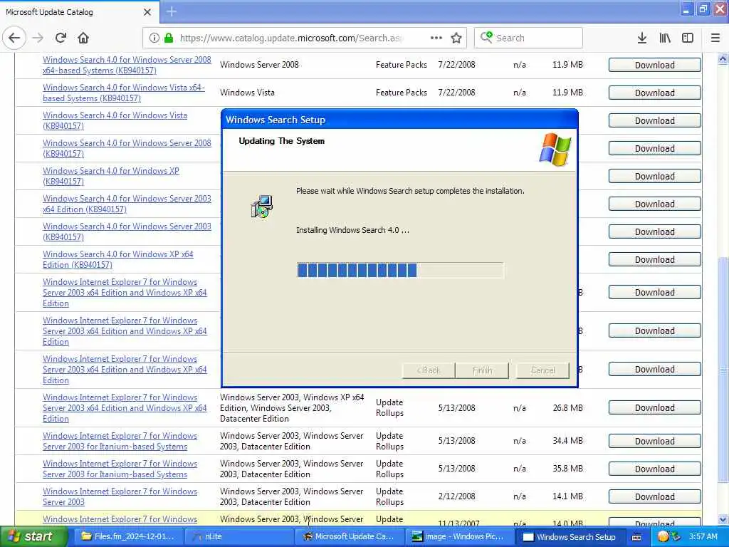Toggle the sidebar icon in toolbar

[688, 38]
